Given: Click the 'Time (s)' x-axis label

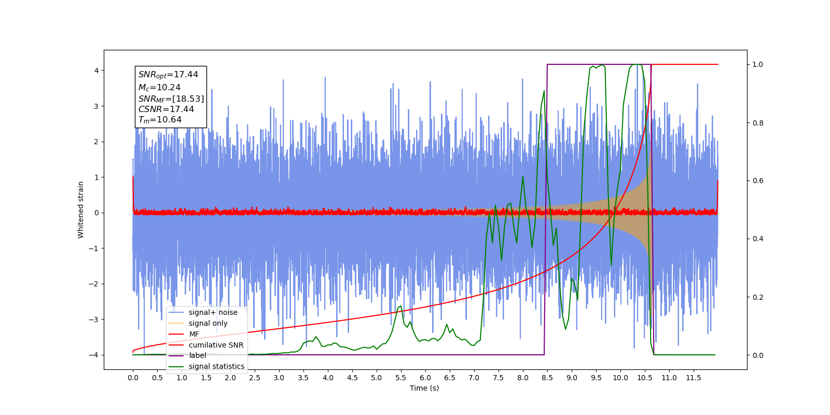Looking at the screenshot, I should click(424, 388).
